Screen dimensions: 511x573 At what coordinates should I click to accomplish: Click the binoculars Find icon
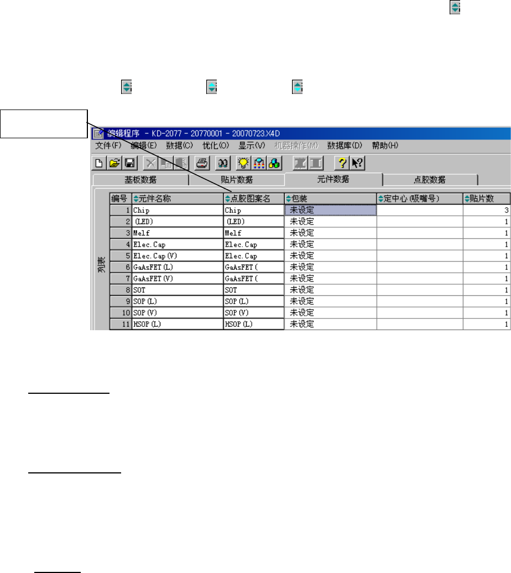tap(223, 163)
